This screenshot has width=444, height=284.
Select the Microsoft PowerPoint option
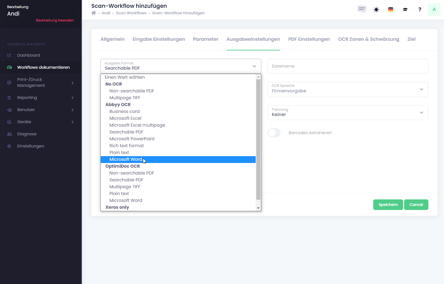coord(178,139)
